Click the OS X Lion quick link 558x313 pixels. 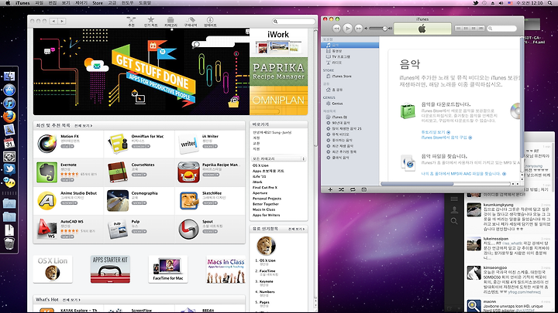coord(260,165)
